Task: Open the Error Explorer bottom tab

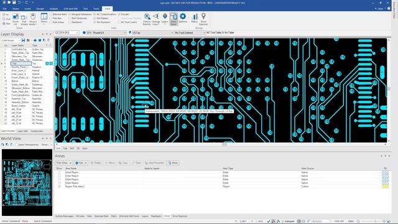Action: click(180, 216)
